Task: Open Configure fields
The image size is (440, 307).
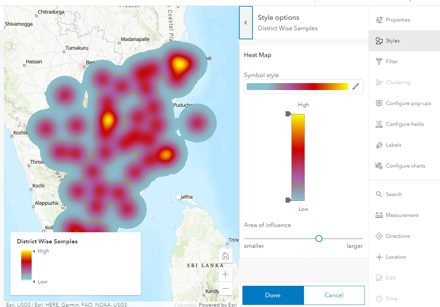Action: (x=405, y=124)
